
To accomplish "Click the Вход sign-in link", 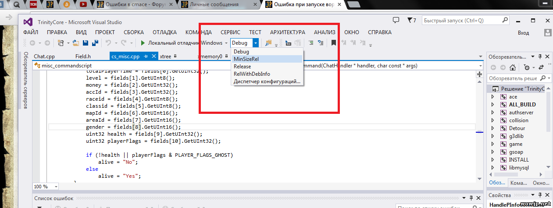I will pyautogui.click(x=523, y=32).
